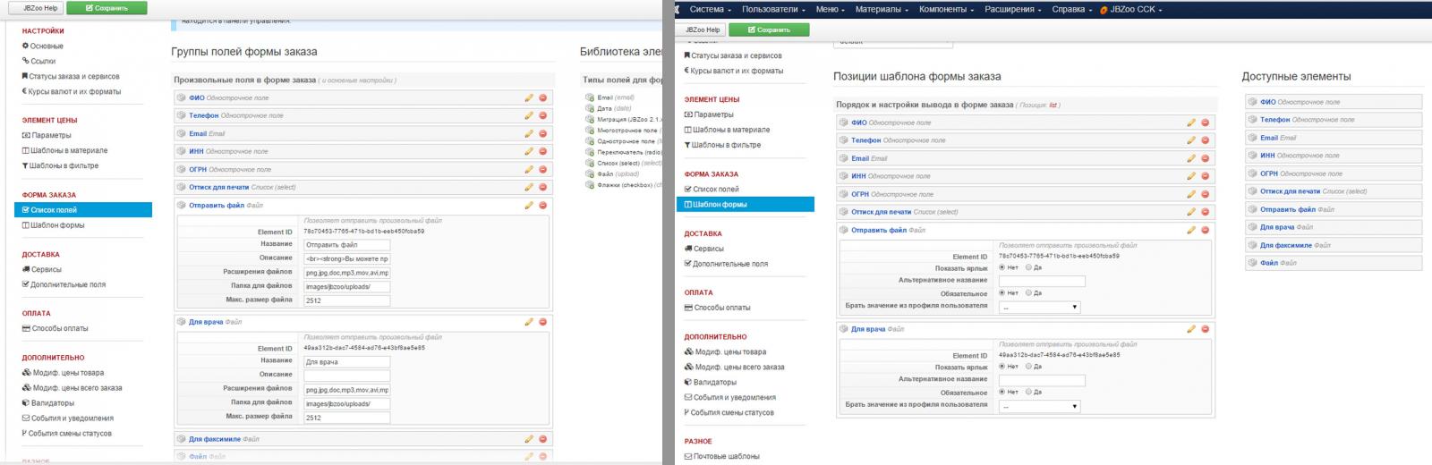Click add icon for Дата (date) field type

(x=590, y=108)
